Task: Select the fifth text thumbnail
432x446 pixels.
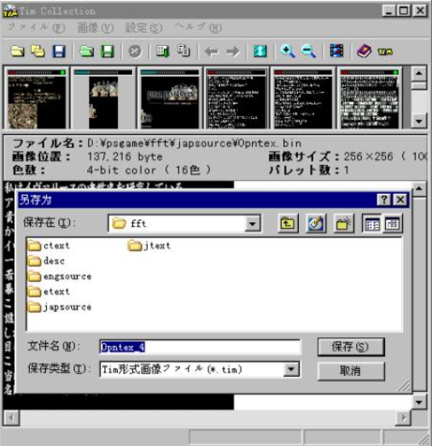Action: [x=303, y=98]
